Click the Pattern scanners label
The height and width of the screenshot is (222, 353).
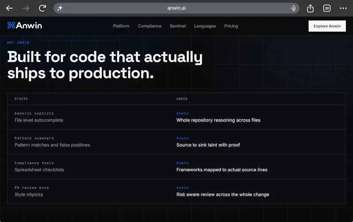click(x=34, y=138)
